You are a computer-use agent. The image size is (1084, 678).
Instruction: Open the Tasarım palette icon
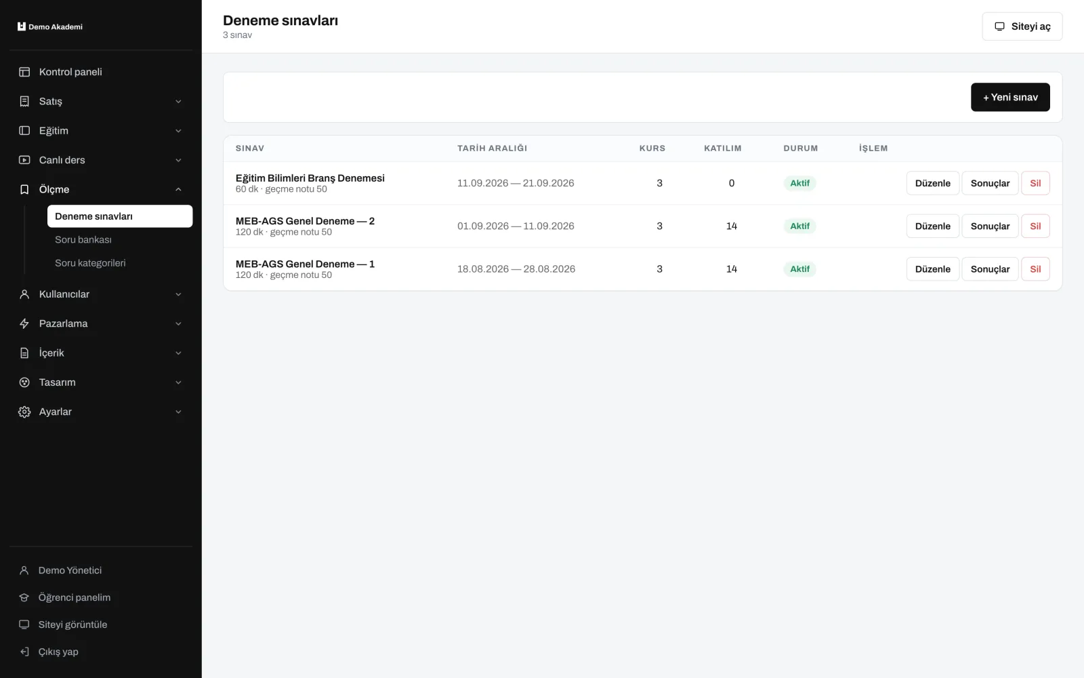tap(24, 382)
